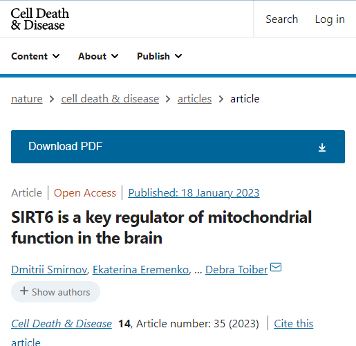
Task: Open cell death & disease breadcrumb link
Action: (110, 99)
